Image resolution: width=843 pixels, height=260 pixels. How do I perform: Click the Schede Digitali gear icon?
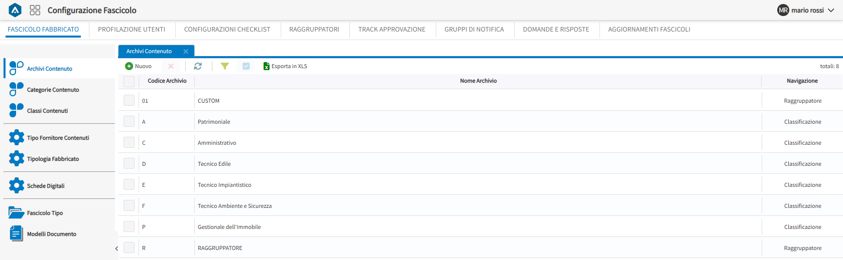[17, 185]
